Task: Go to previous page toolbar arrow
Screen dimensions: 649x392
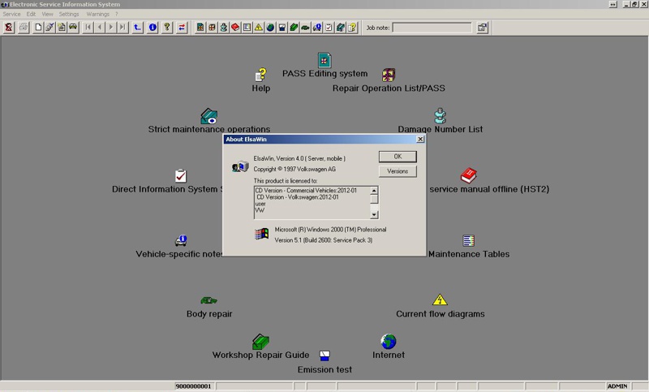Action: (x=99, y=28)
